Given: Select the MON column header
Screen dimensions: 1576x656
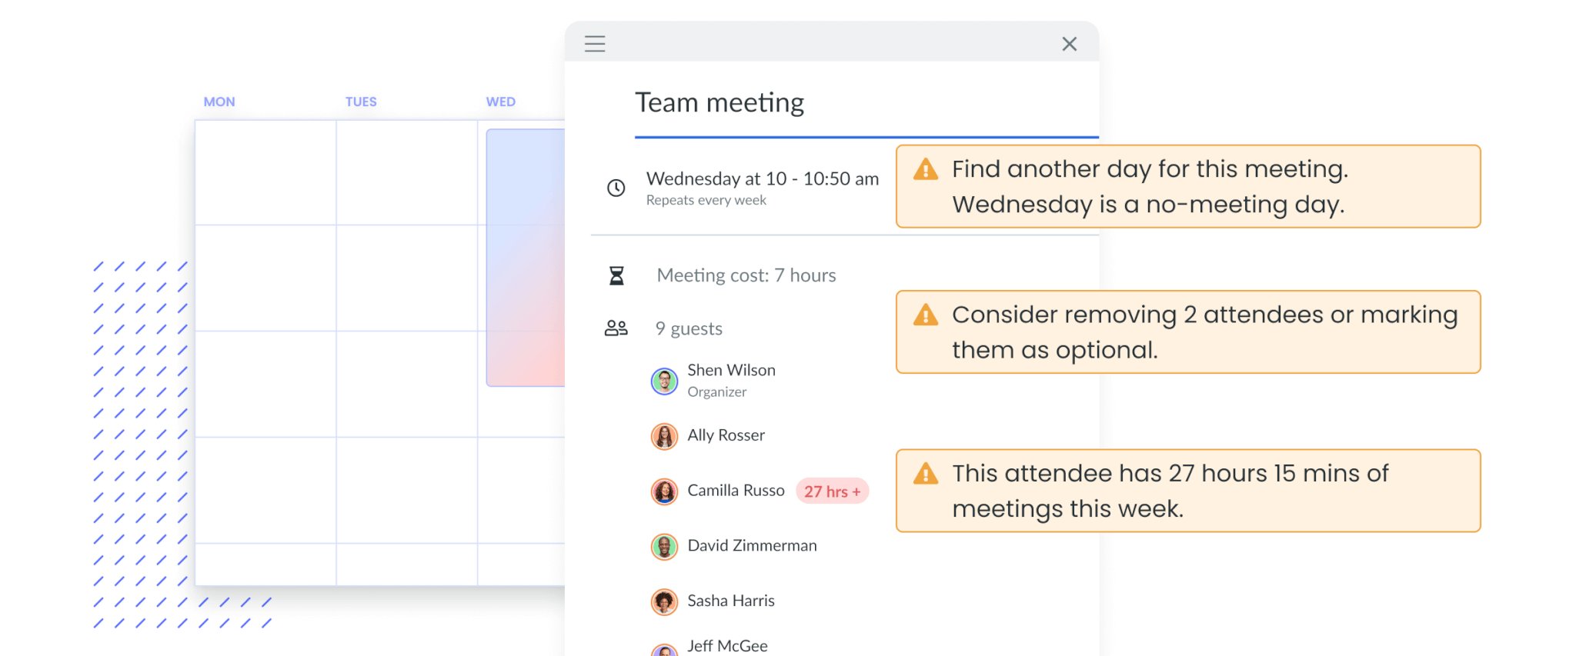Looking at the screenshot, I should point(219,102).
